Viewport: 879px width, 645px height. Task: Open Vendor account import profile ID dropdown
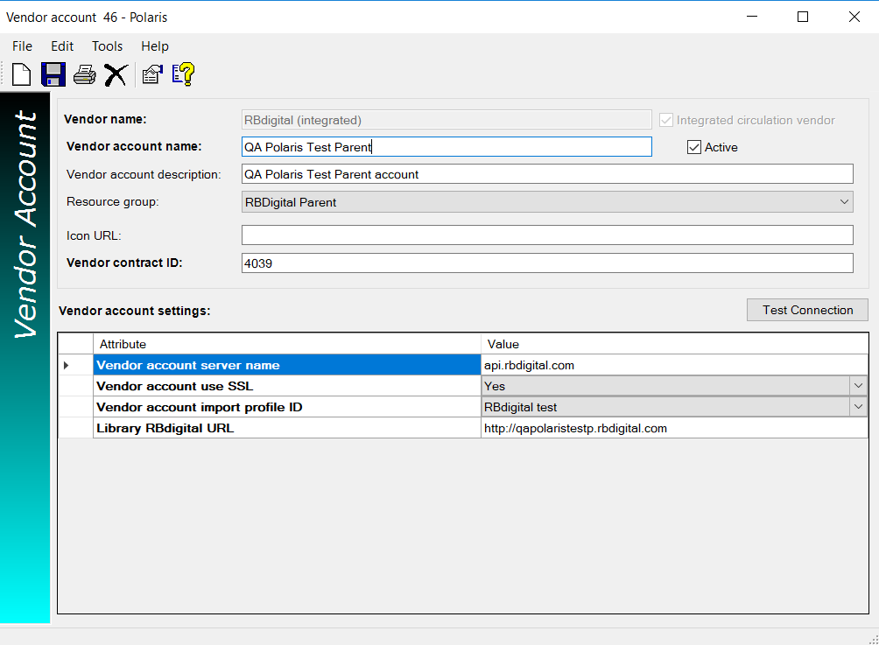[x=858, y=407]
